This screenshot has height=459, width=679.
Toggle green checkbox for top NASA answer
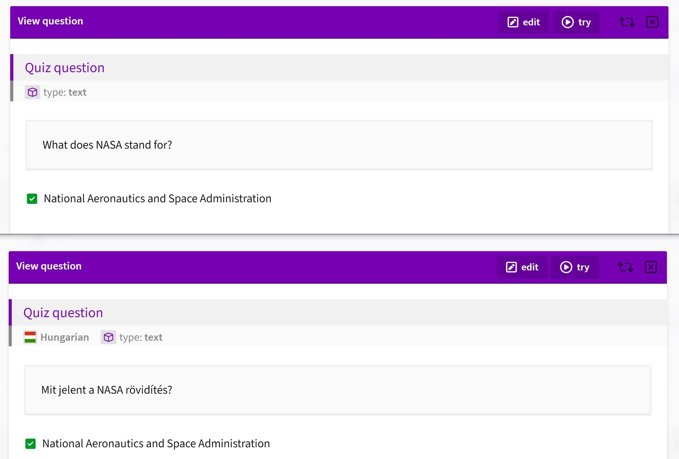(32, 199)
